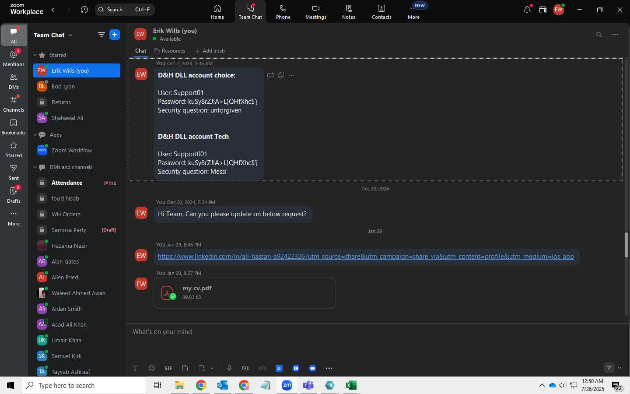Reply to the D&H DLL message
630x394 pixels.
tap(270, 75)
